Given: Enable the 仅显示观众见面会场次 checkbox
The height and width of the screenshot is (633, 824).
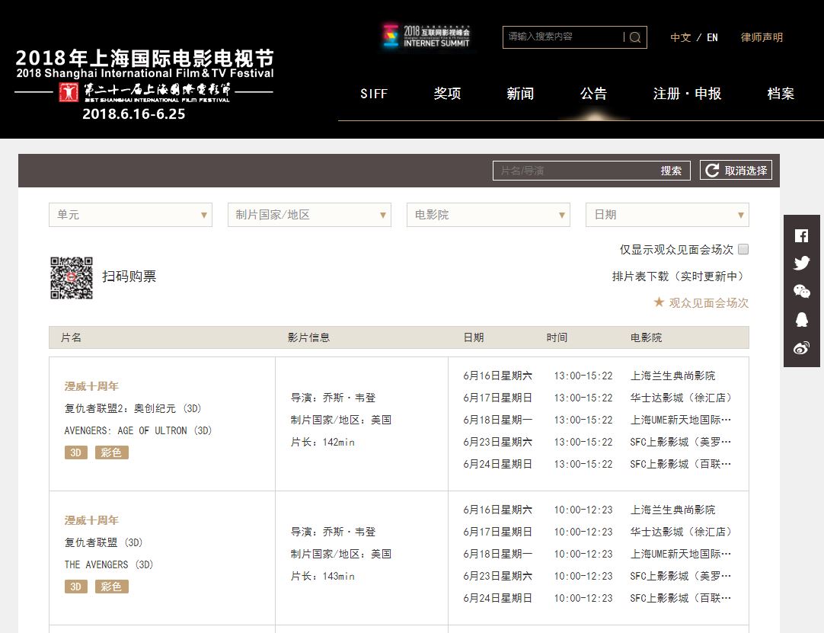Looking at the screenshot, I should [743, 249].
